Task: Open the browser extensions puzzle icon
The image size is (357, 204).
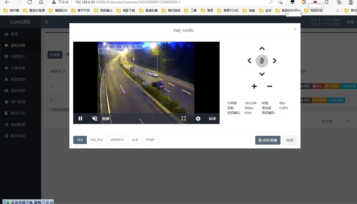Action: 326,2
